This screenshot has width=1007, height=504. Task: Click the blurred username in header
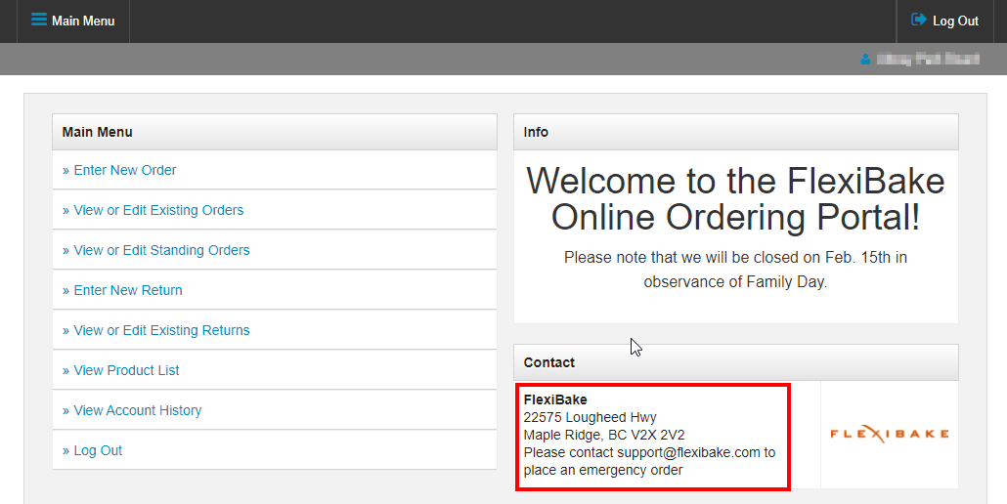pyautogui.click(x=928, y=60)
